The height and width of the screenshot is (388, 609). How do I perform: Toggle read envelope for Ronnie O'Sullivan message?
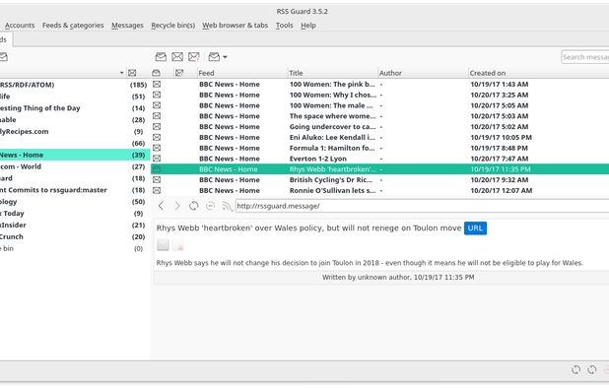coord(157,190)
